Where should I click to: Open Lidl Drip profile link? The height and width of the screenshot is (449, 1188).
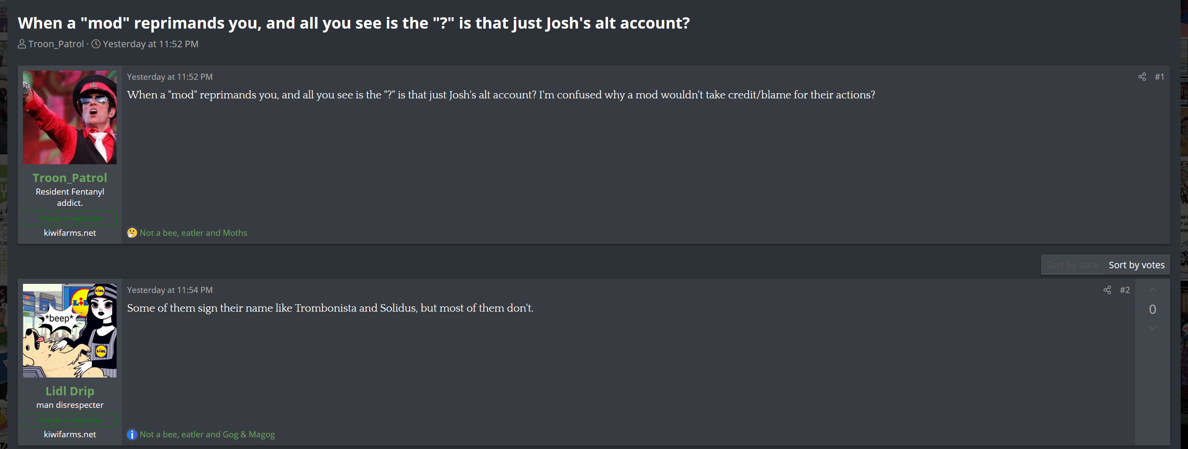70,391
